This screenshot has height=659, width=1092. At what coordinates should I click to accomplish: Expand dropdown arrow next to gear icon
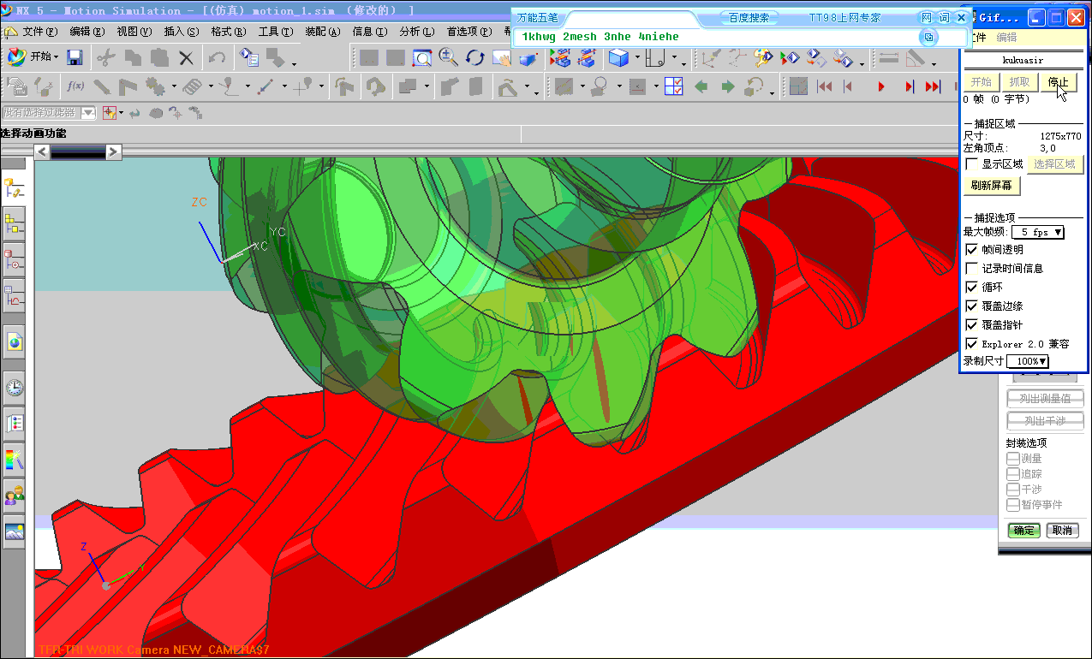[x=174, y=86]
